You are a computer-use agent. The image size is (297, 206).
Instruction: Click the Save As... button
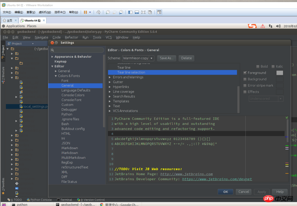point(167,58)
